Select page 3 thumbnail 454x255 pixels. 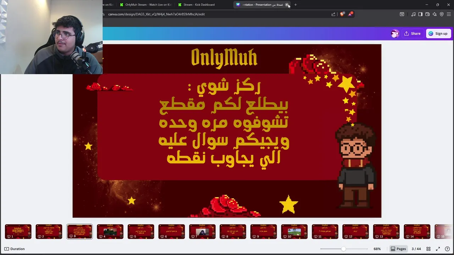[x=79, y=232]
